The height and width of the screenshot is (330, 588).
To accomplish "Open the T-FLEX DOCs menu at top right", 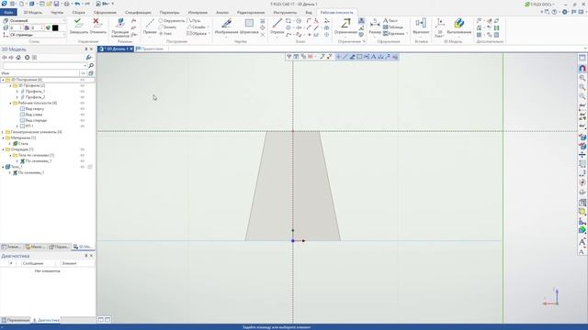I will [x=540, y=4].
